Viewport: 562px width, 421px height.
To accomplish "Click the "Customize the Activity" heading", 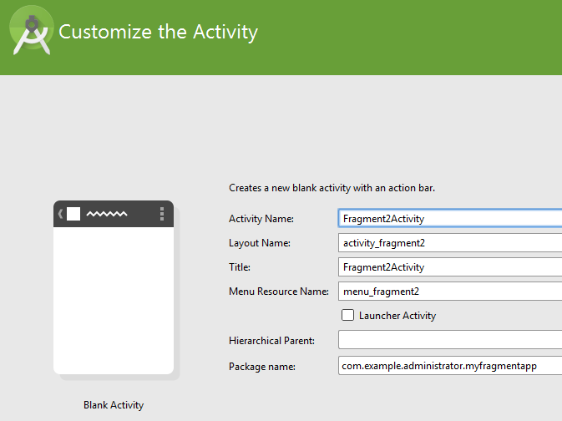I will point(158,33).
